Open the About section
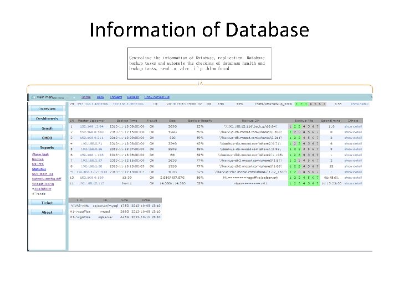The height and width of the screenshot is (299, 399). (x=47, y=212)
